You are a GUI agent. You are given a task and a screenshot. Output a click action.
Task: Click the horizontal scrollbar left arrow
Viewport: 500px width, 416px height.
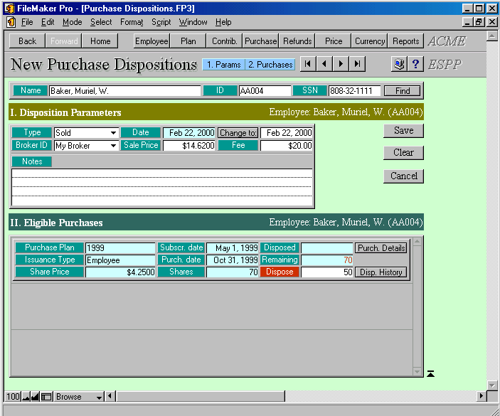(110, 396)
